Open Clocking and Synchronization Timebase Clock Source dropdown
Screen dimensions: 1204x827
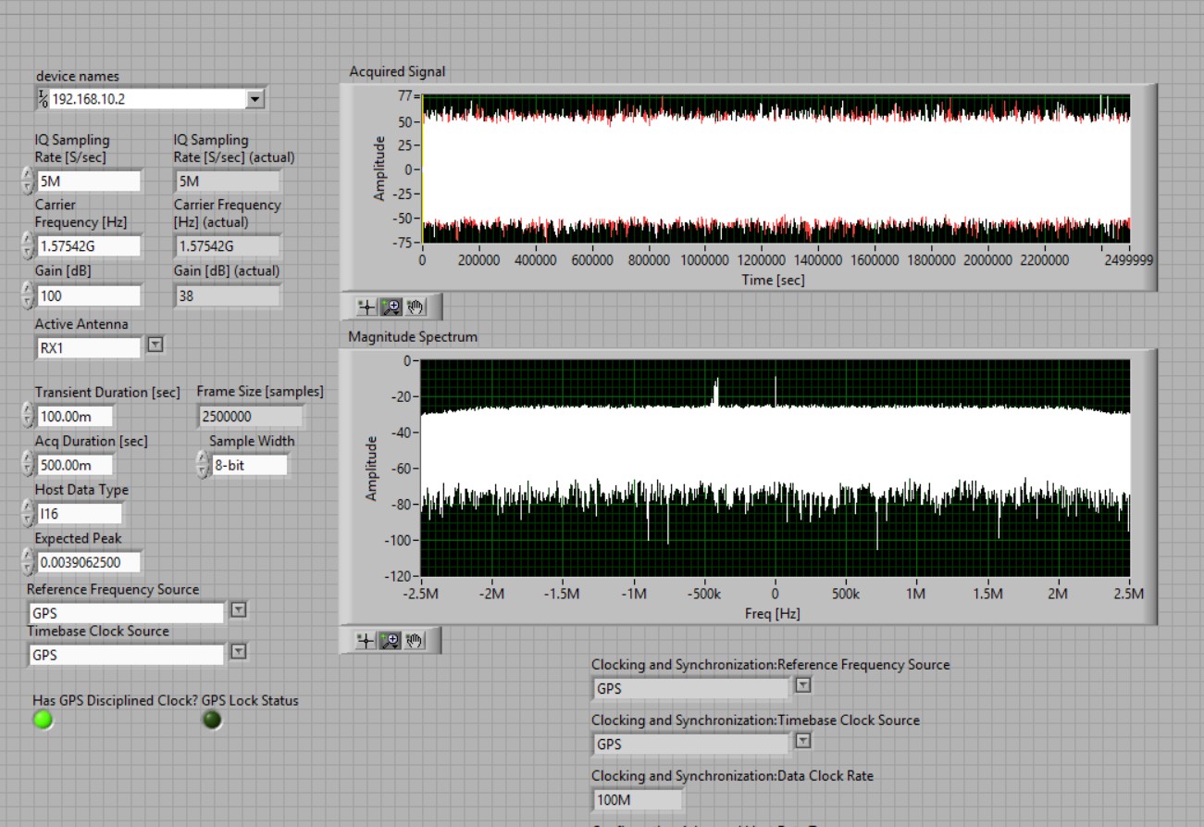(803, 741)
